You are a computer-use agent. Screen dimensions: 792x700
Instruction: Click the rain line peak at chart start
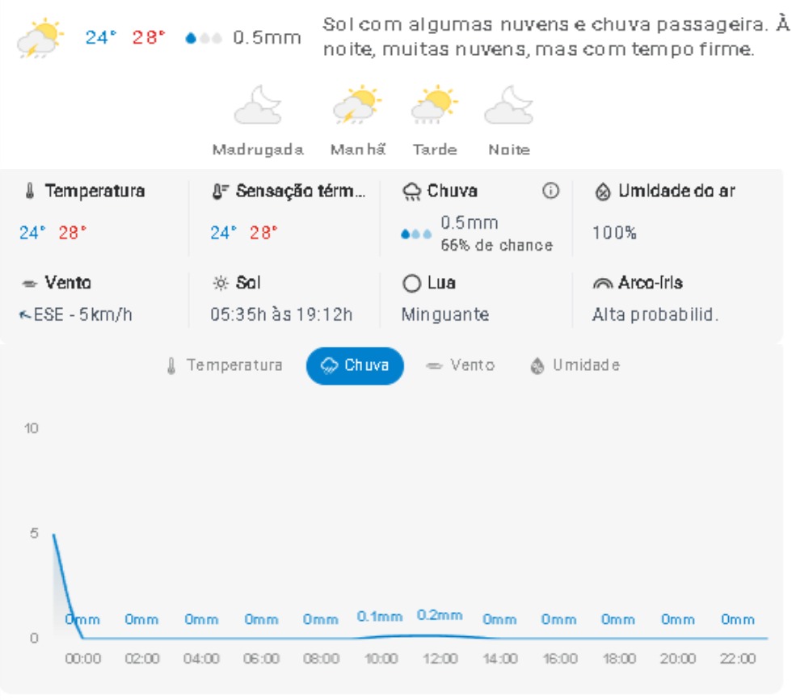[x=53, y=534]
